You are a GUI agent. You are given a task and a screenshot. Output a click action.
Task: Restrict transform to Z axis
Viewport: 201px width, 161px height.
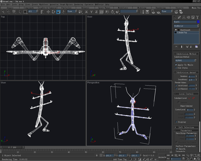tap(96, 12)
